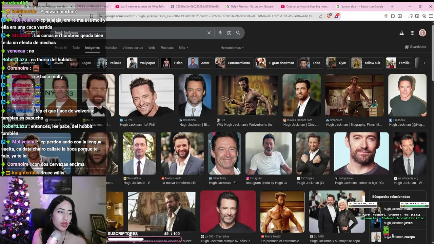Open the Más dropdown in search filters

pos(183,48)
